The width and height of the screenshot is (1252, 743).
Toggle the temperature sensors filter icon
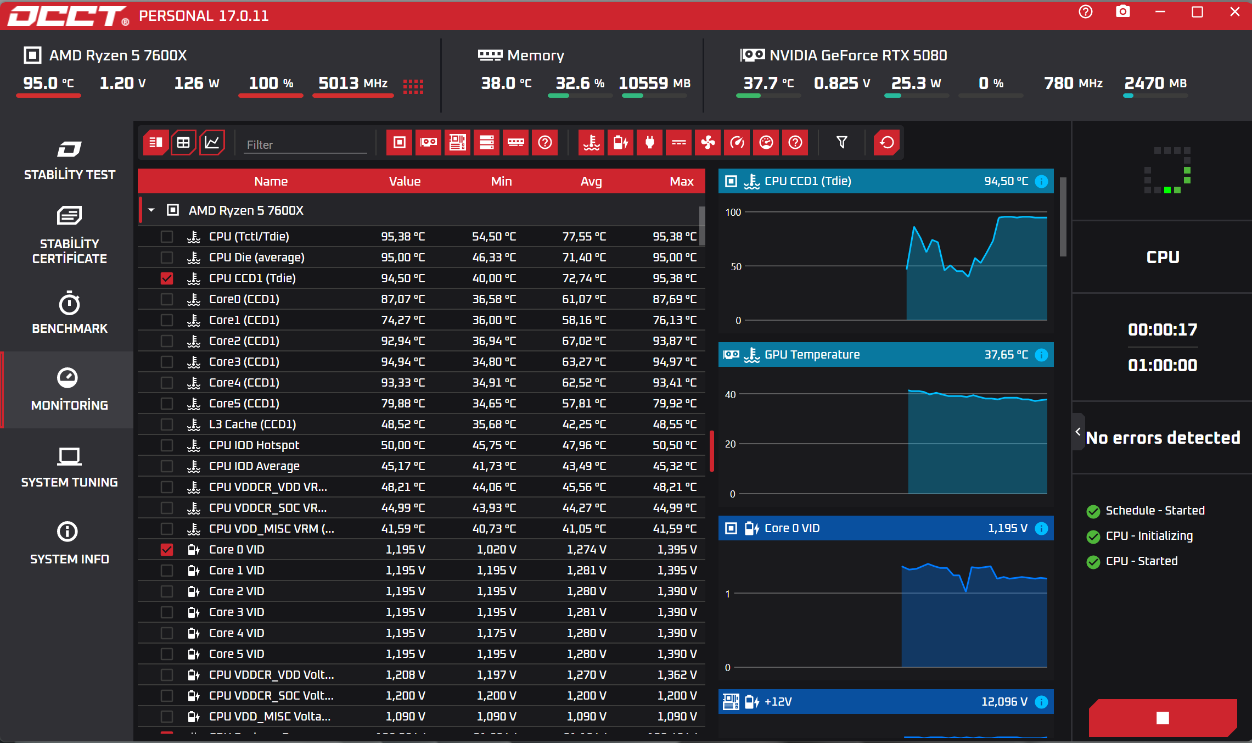point(592,143)
